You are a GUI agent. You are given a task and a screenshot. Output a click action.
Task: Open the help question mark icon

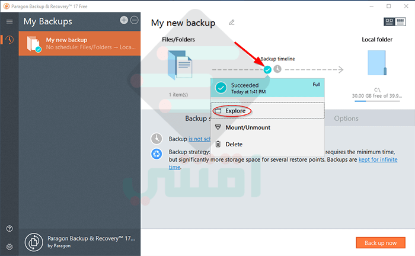[x=9, y=229]
